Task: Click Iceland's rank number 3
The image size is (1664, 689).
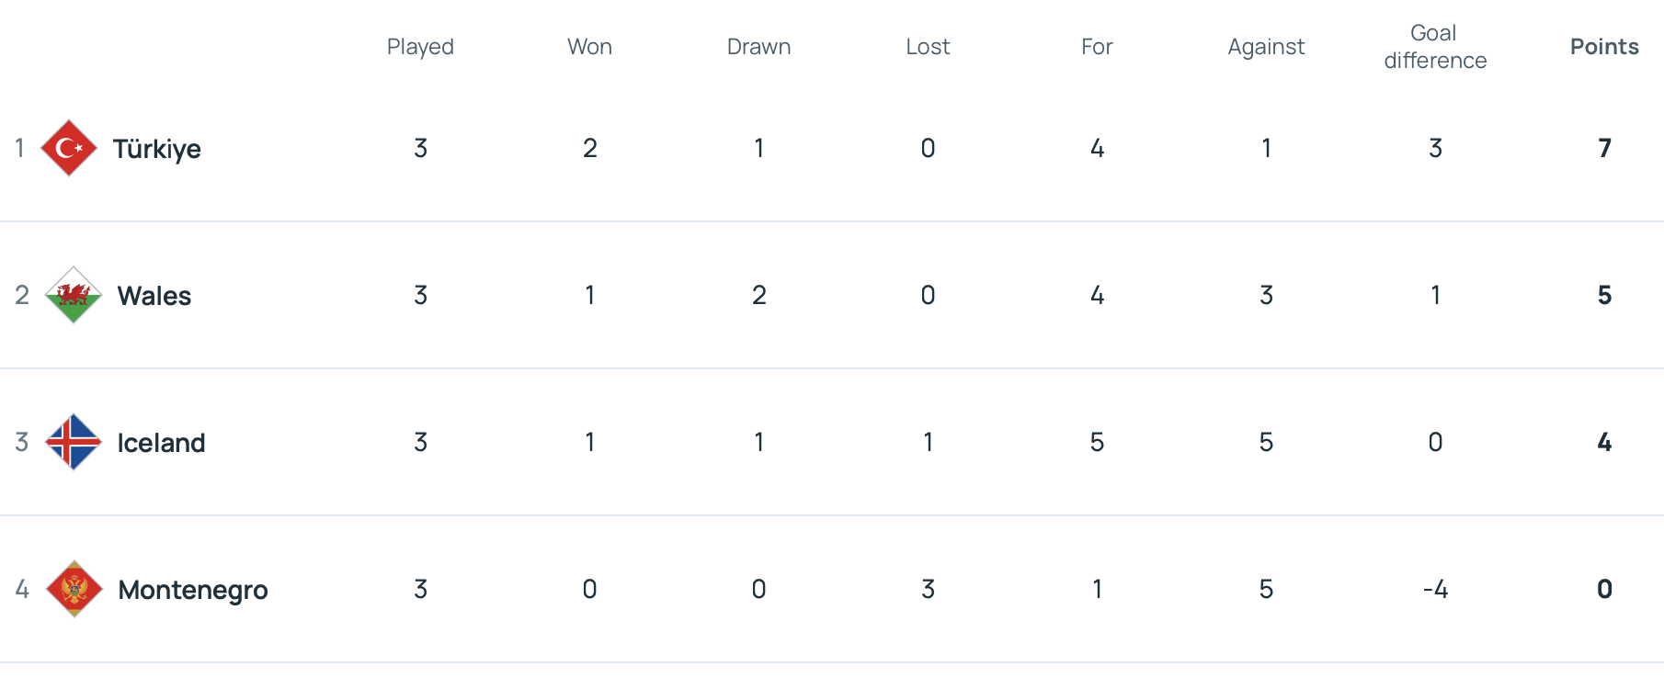Action: click(22, 442)
